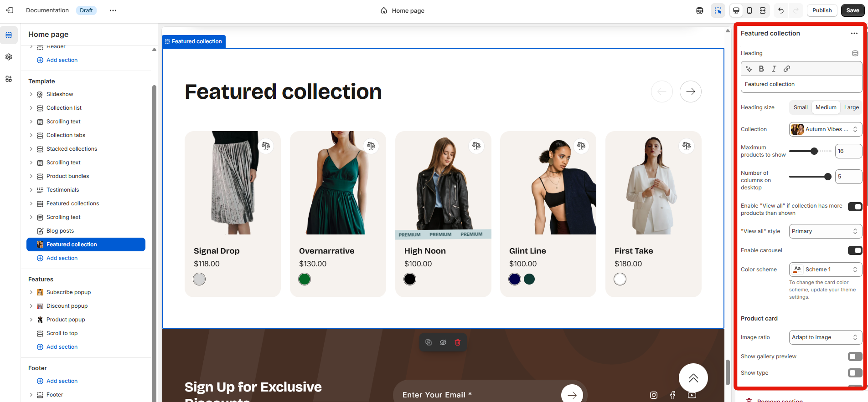Toggle Show gallery preview switch
This screenshot has width=868, height=402.
click(x=855, y=356)
